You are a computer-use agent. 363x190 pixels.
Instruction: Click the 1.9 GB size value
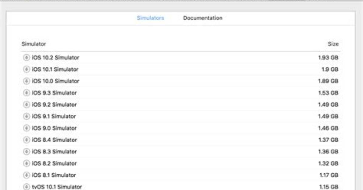[330, 69]
